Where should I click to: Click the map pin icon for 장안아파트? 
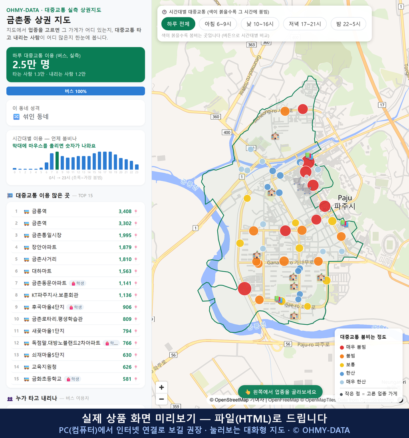136,247
